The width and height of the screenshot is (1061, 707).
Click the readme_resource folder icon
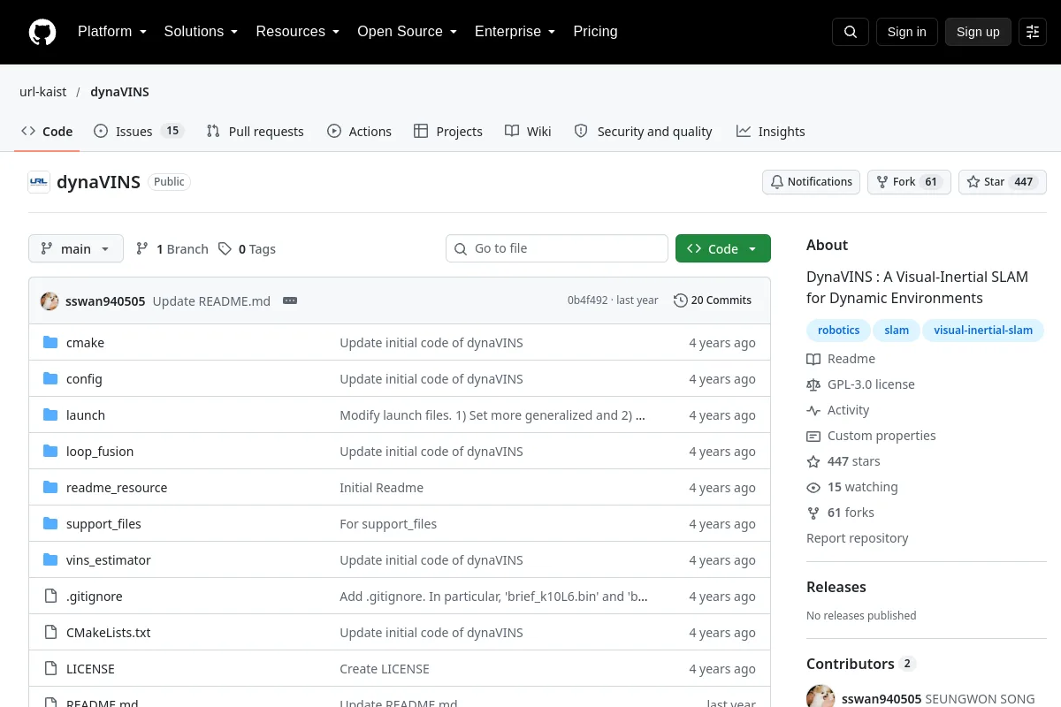coord(50,488)
